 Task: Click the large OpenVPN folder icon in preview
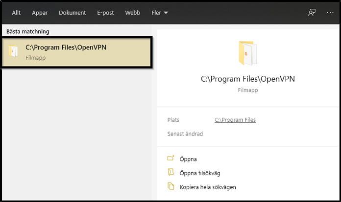[248, 53]
